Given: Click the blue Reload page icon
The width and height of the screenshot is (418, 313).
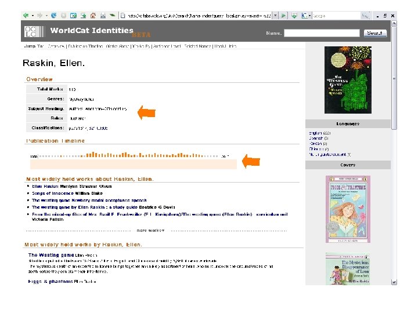Looking at the screenshot, I should (x=53, y=16).
